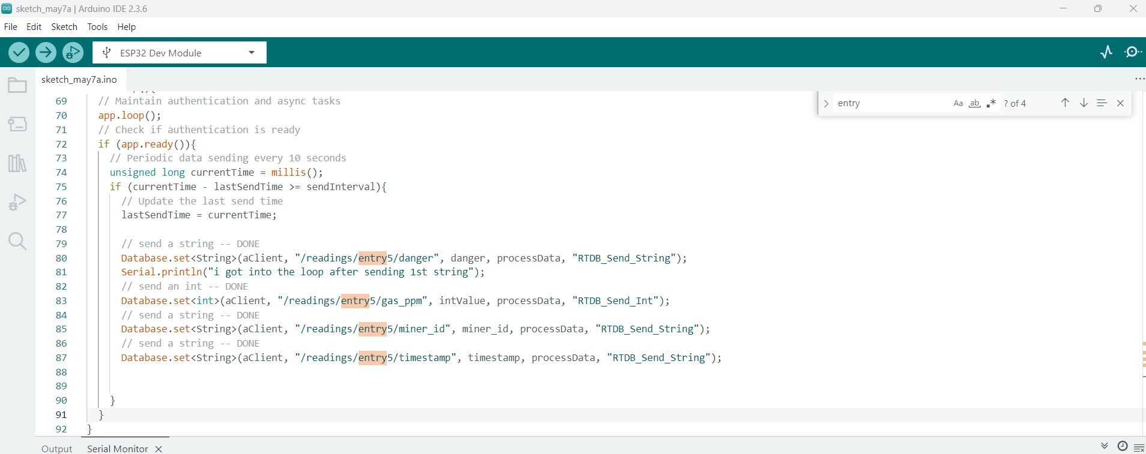Screen dimensions: 1146x454
Task: Click 'Serial.println' on line 81
Action: pyautogui.click(x=162, y=272)
